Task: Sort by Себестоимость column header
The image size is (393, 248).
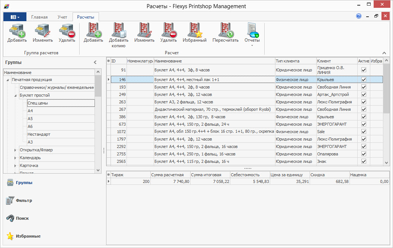Action: (250, 175)
